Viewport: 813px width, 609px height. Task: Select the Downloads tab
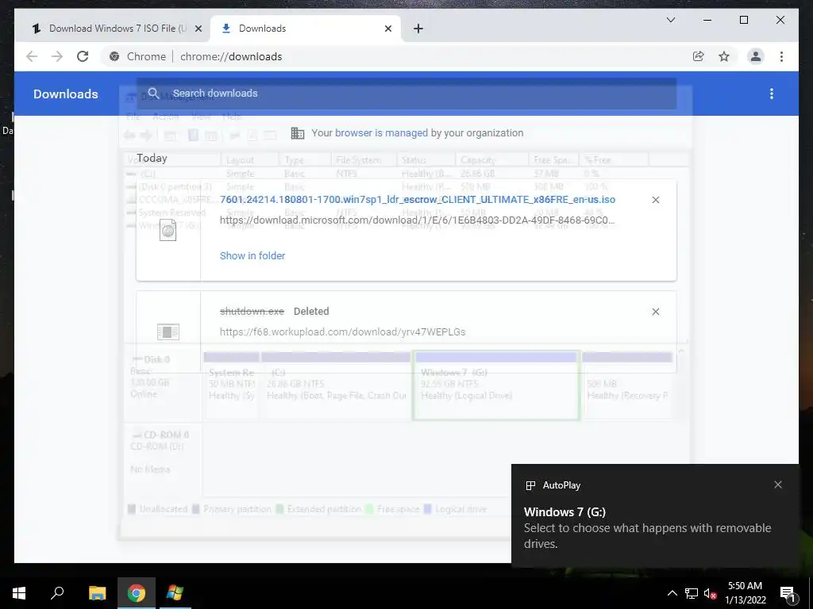(x=306, y=29)
